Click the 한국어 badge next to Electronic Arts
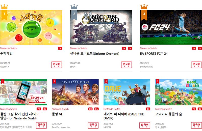 pos(196,65)
